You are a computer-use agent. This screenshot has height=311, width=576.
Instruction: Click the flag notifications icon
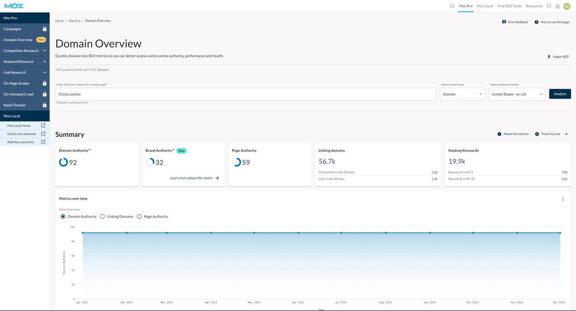point(549,6)
